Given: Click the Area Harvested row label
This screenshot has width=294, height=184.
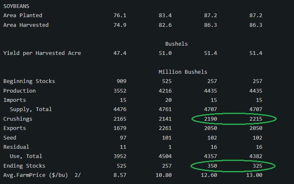Looking at the screenshot, I should tap(26, 25).
